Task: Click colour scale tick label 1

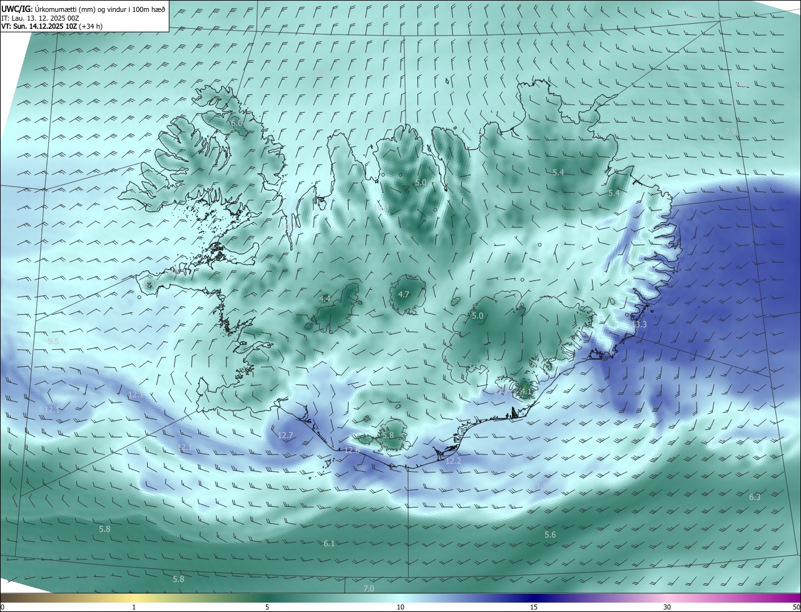Action: coord(134,607)
